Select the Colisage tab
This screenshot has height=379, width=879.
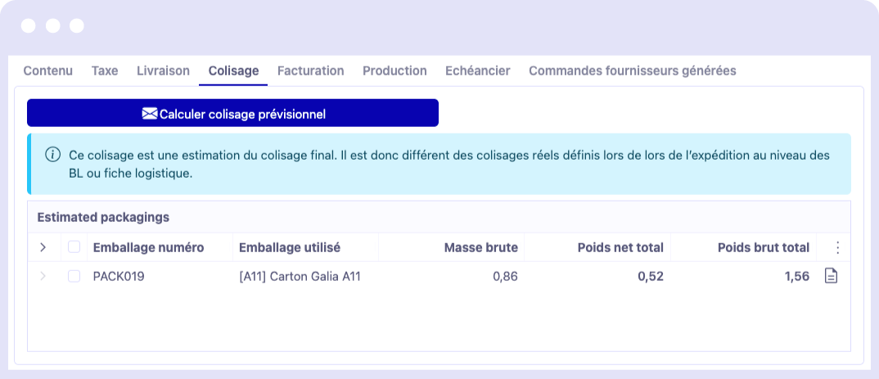tap(233, 71)
